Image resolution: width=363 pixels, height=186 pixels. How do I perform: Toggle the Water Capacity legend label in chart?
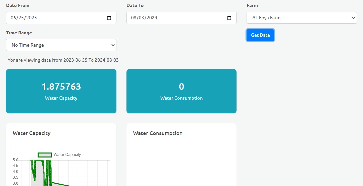pos(67,155)
